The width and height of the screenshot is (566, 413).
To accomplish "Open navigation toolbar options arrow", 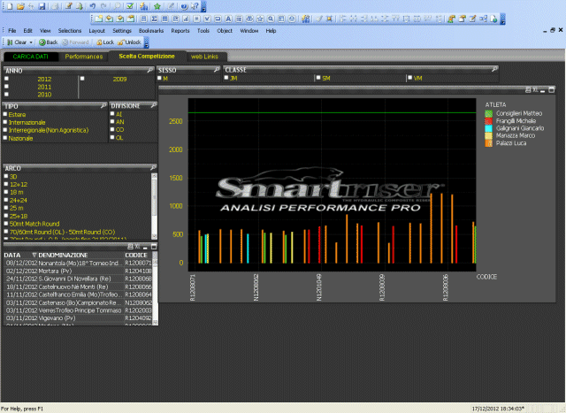I will 146,43.
